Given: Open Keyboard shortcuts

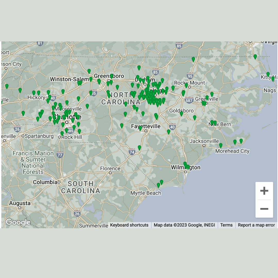Looking at the screenshot, I should [129, 225].
